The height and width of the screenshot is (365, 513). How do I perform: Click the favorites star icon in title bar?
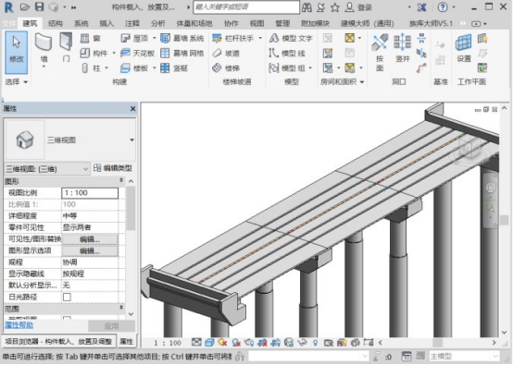pos(334,7)
